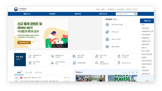The width and height of the screenshot is (162, 91).
Task: Click 주류면허지원센터 in sidebar
Action: [x=147, y=64]
